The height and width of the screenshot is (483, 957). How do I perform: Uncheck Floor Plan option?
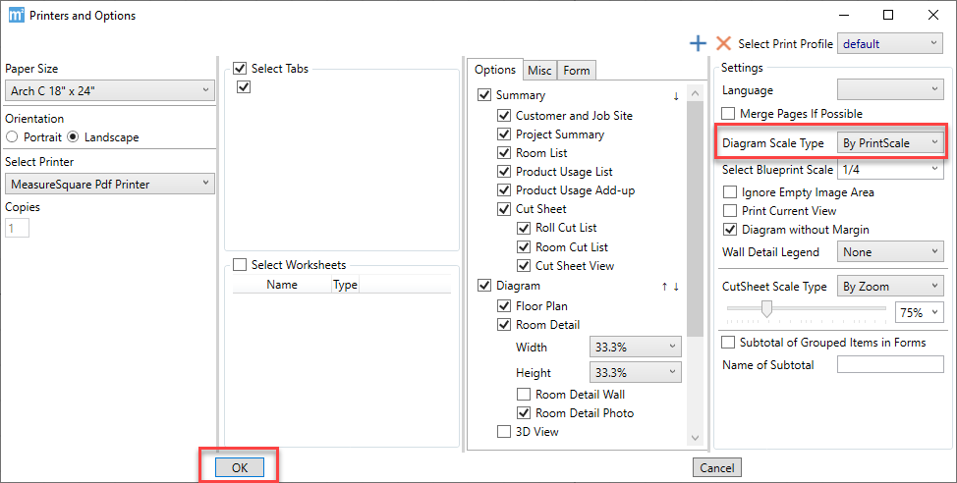point(504,305)
